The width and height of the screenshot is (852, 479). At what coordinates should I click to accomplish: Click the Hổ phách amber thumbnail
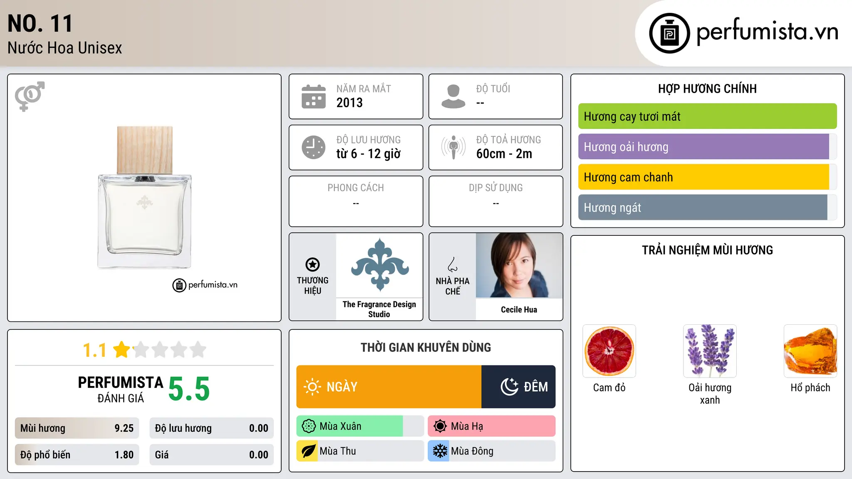[810, 351]
